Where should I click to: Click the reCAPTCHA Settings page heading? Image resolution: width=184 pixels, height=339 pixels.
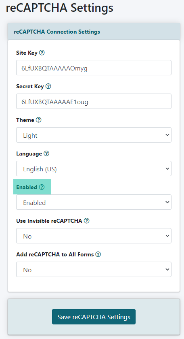[x=59, y=8]
